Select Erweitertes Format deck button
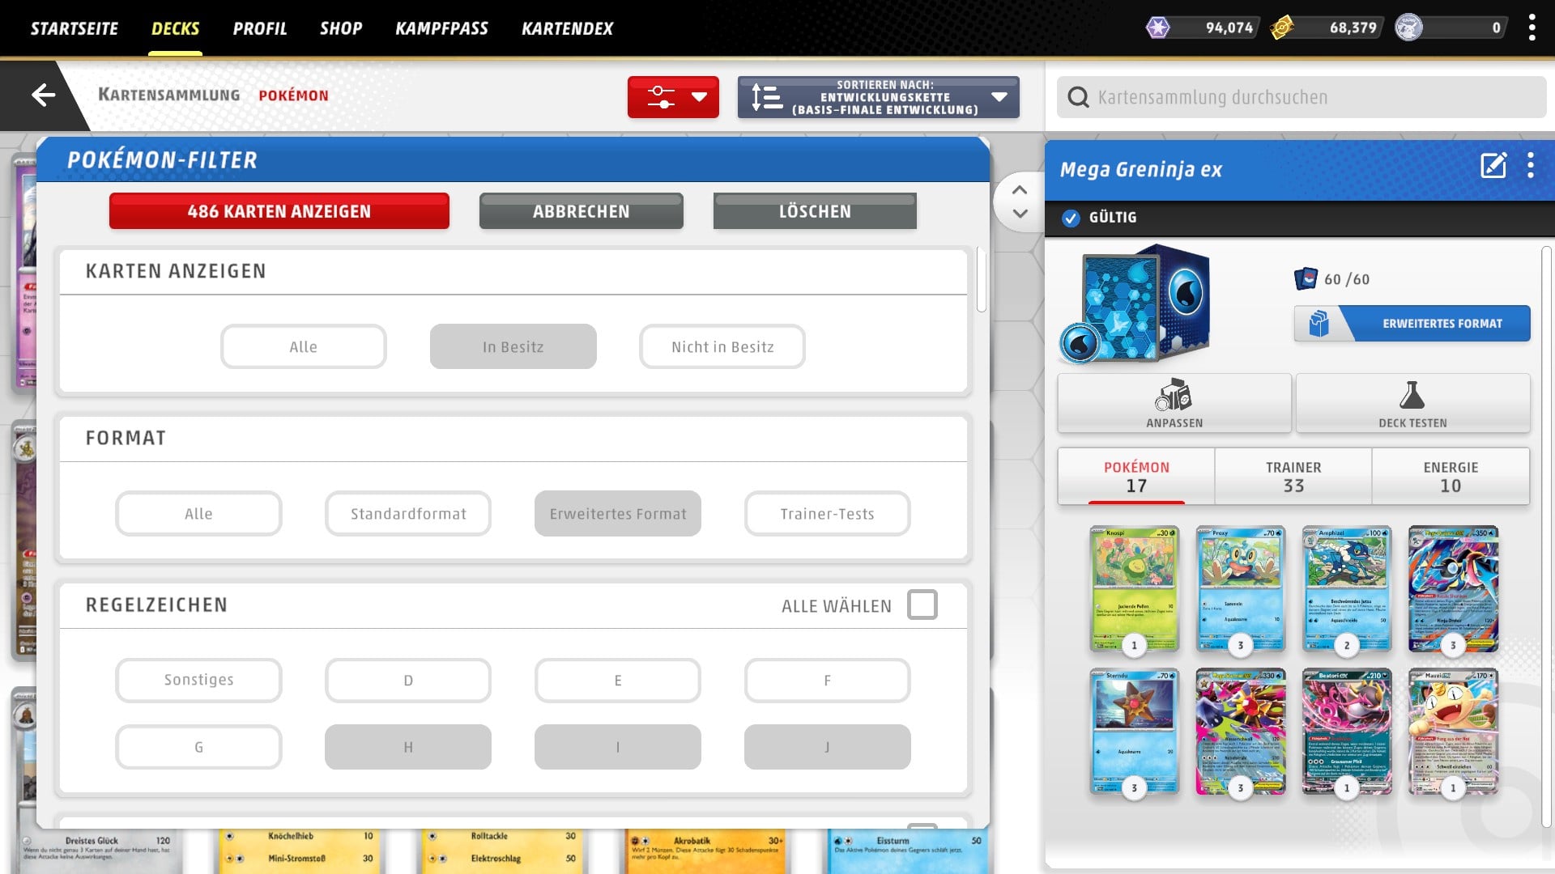This screenshot has height=874, width=1555. 1412,323
